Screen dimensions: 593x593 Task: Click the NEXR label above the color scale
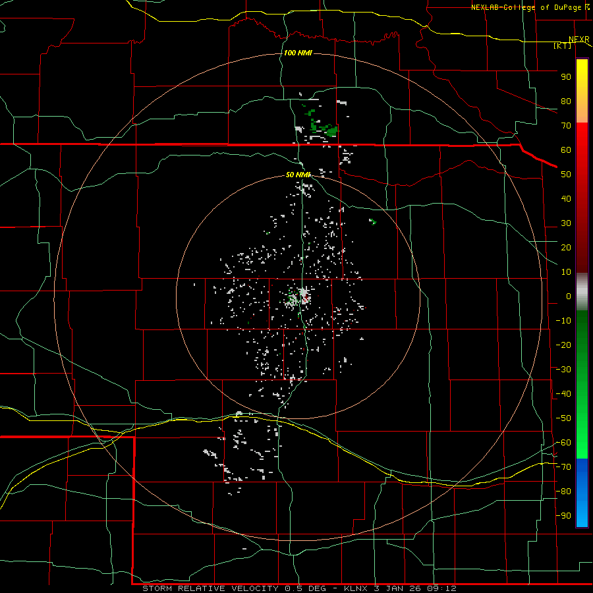click(579, 40)
